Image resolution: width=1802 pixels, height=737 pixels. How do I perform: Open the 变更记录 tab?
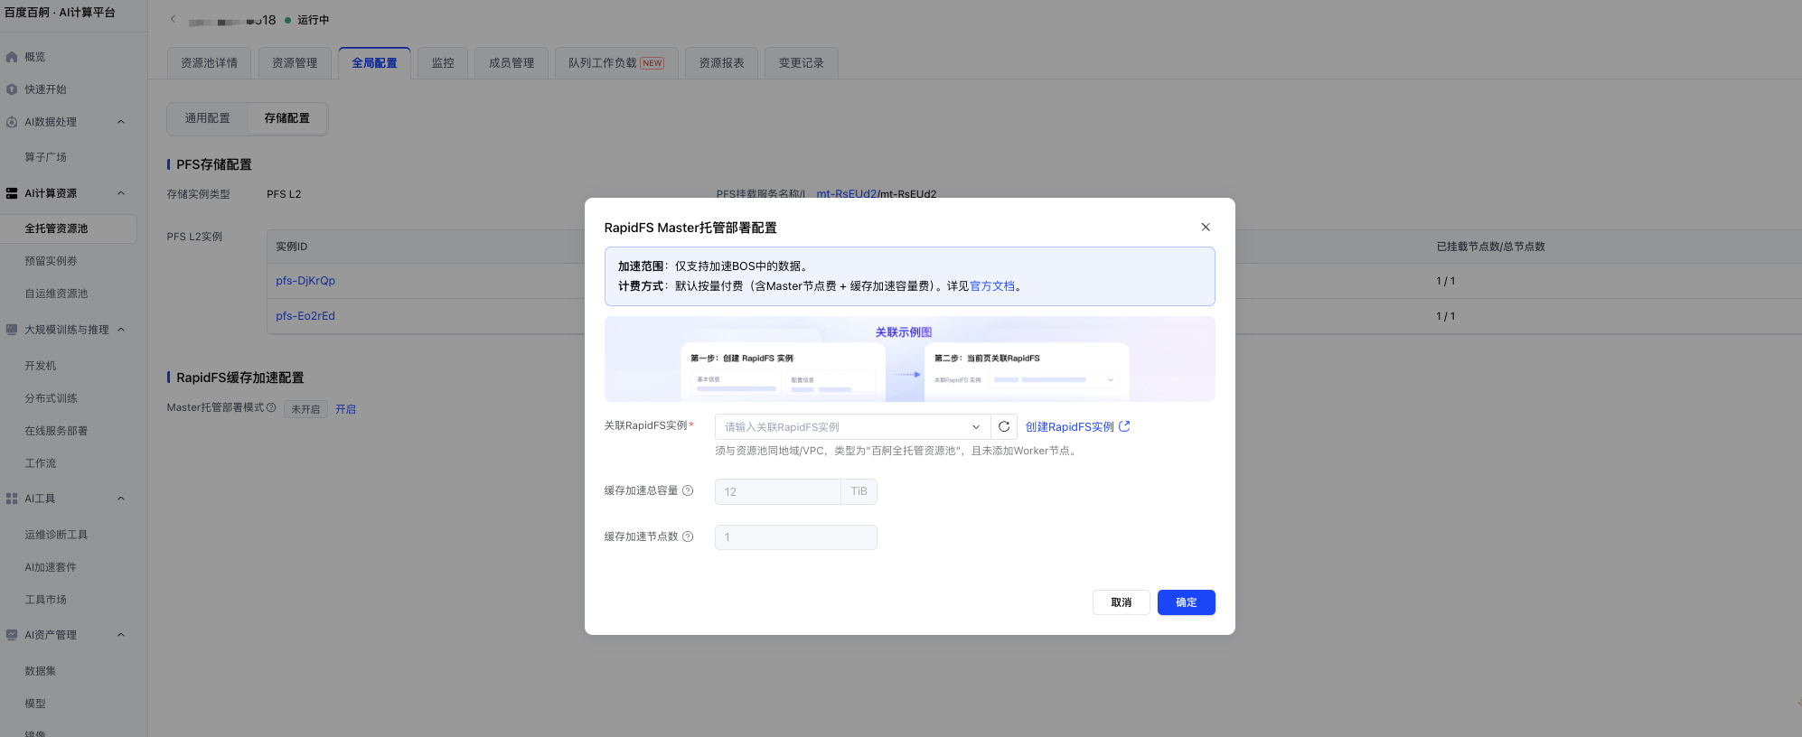pyautogui.click(x=802, y=63)
